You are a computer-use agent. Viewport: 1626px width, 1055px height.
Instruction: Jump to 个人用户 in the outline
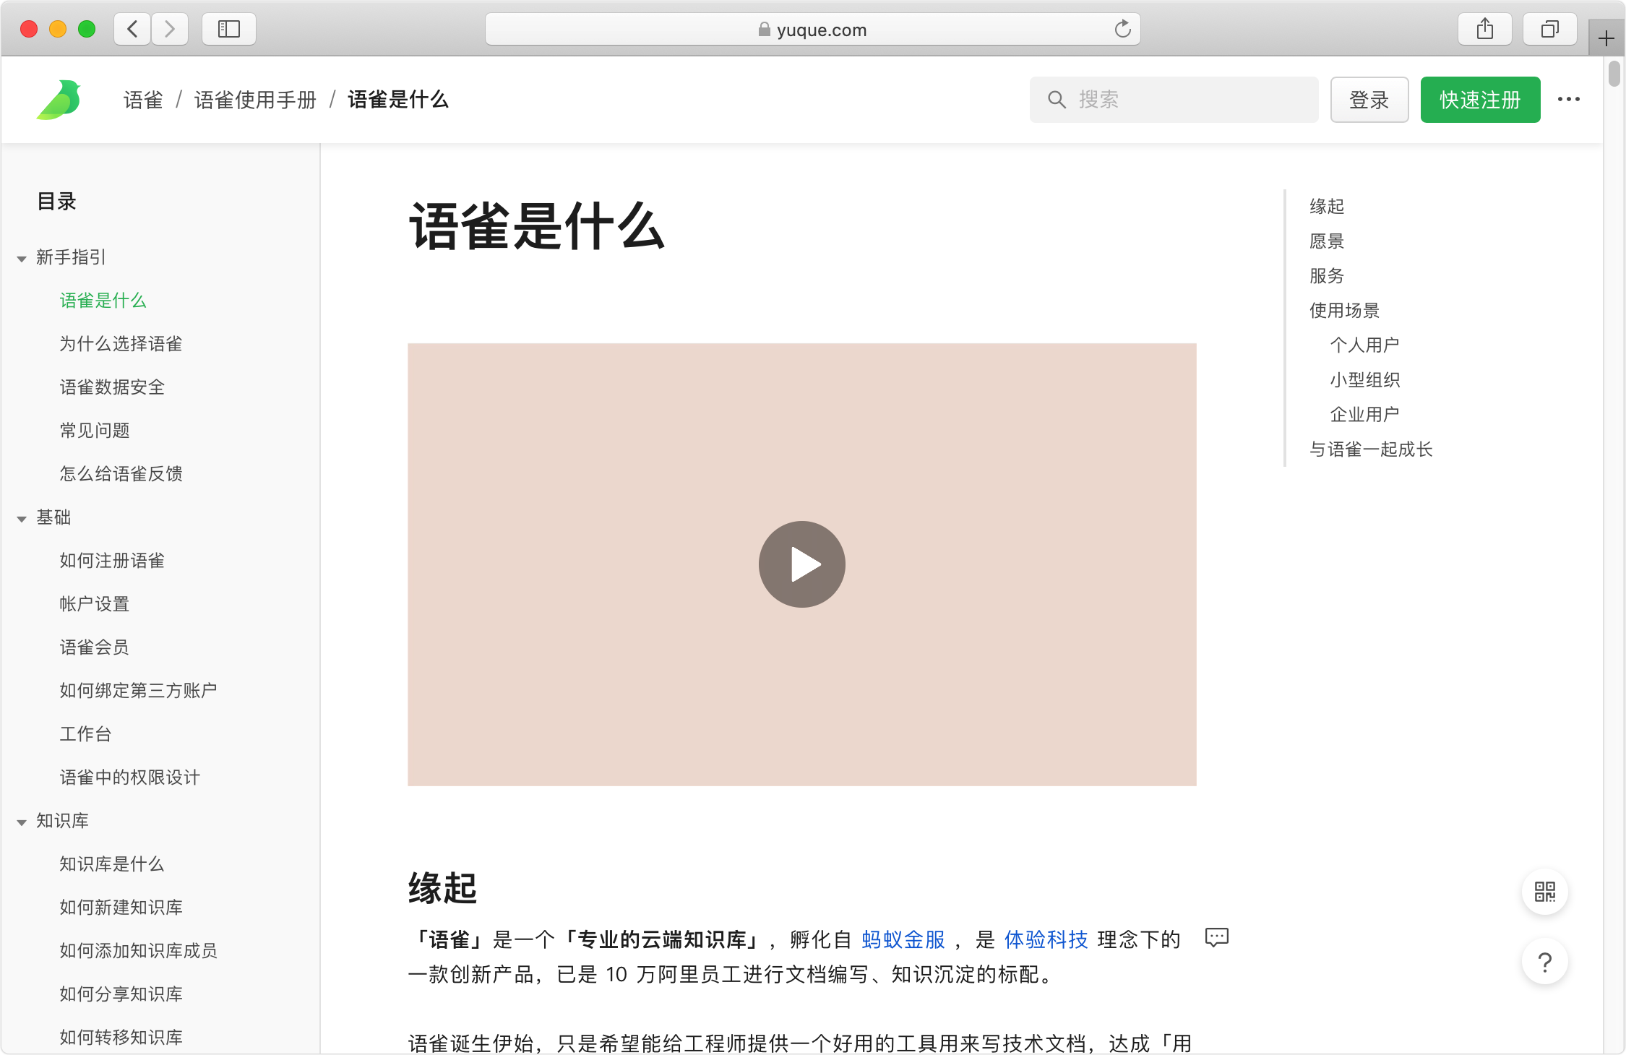pos(1364,345)
